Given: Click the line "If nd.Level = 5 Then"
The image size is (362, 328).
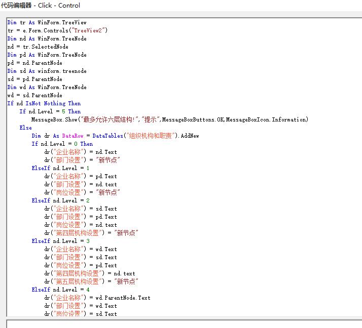Looking at the screenshot, I should [x=50, y=111].
